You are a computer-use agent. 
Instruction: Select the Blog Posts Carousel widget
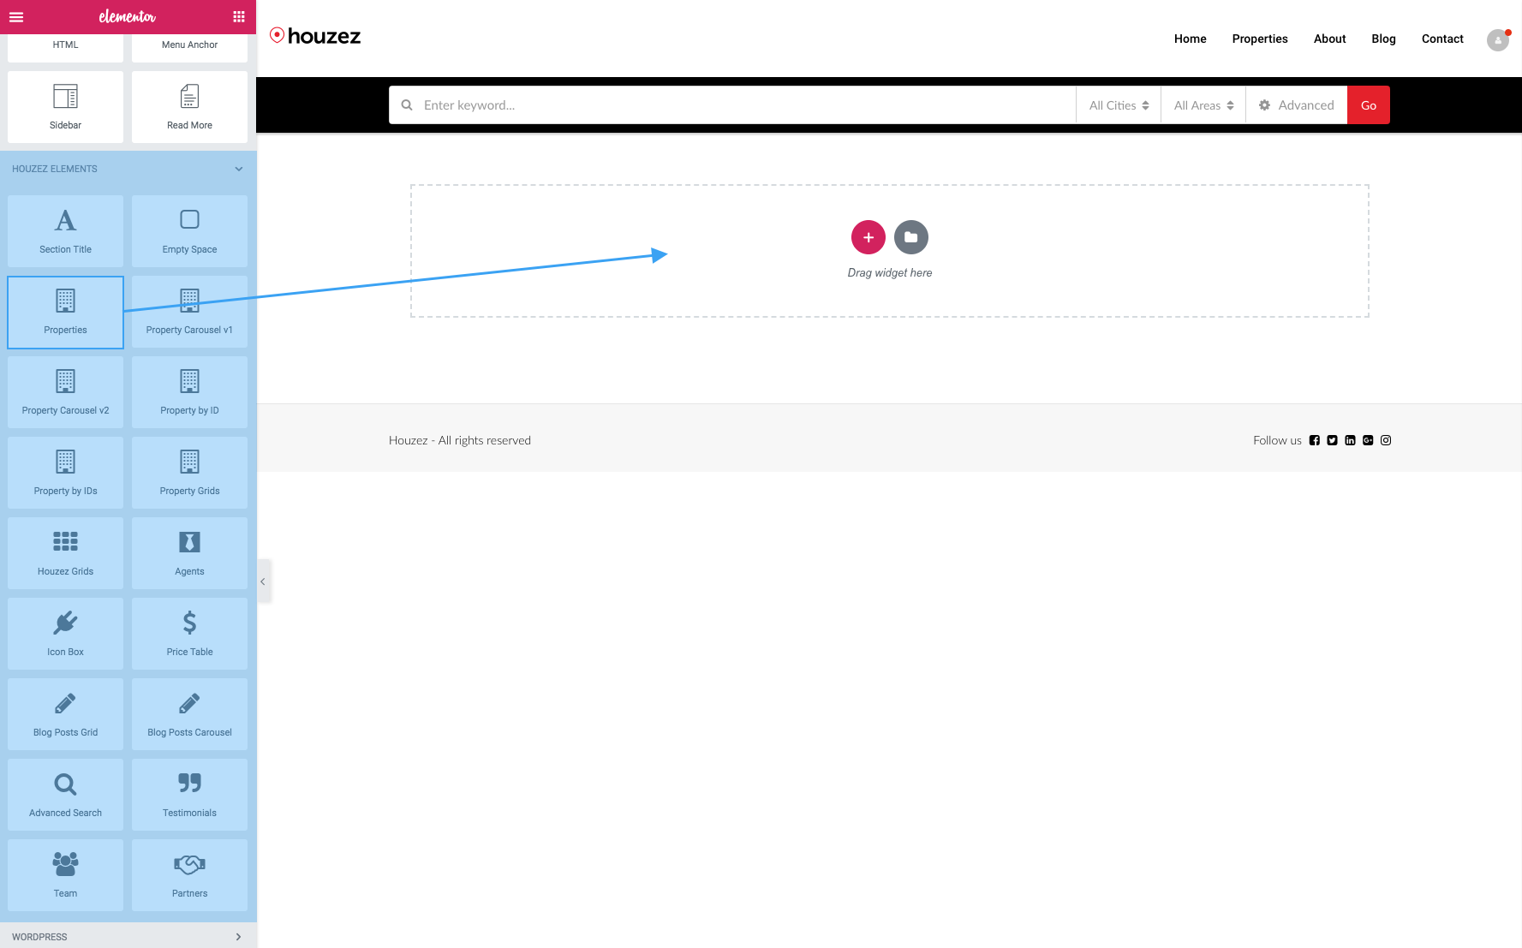(189, 714)
